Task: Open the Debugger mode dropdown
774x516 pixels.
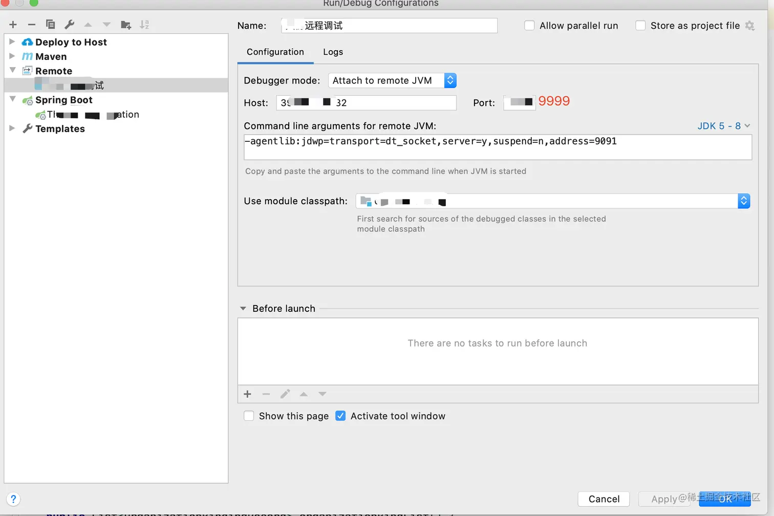Action: pos(392,80)
